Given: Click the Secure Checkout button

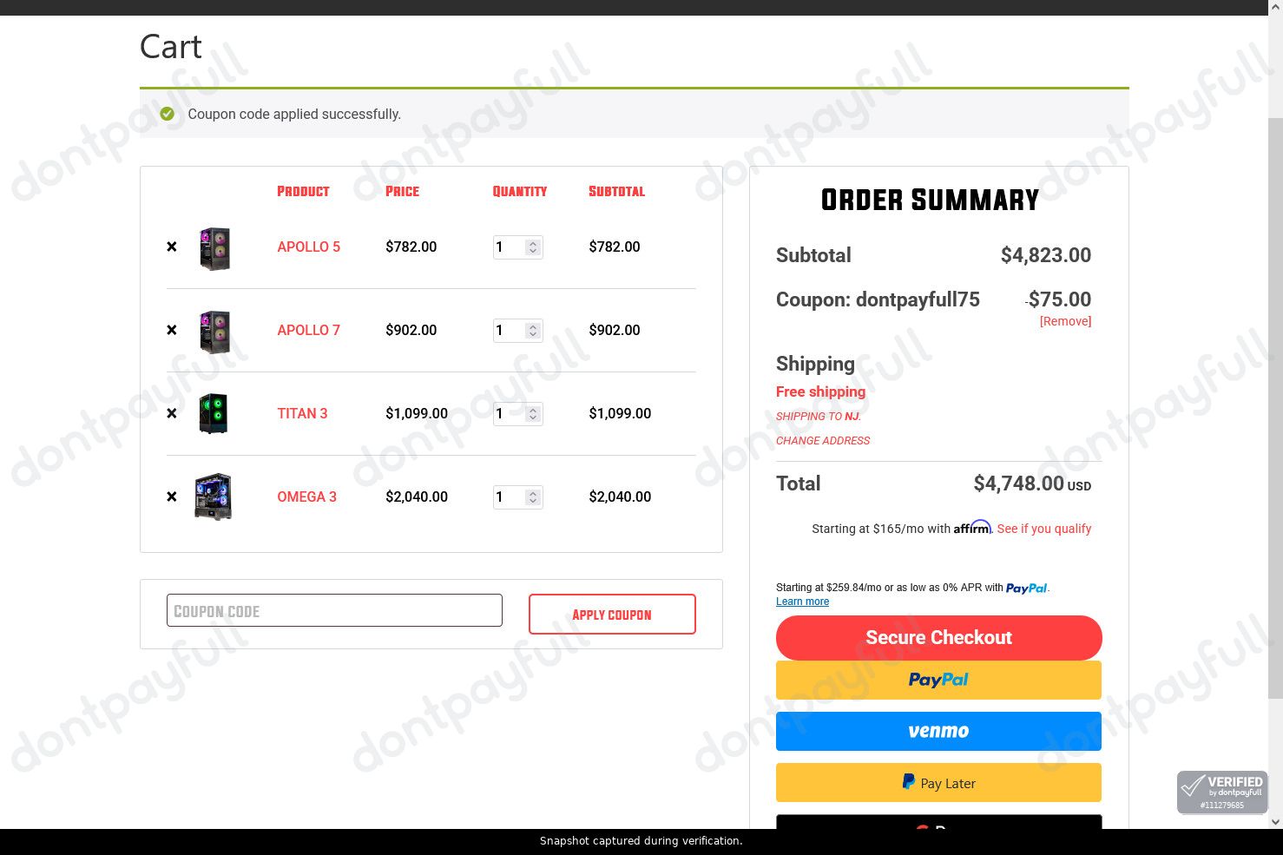Looking at the screenshot, I should click(x=938, y=637).
